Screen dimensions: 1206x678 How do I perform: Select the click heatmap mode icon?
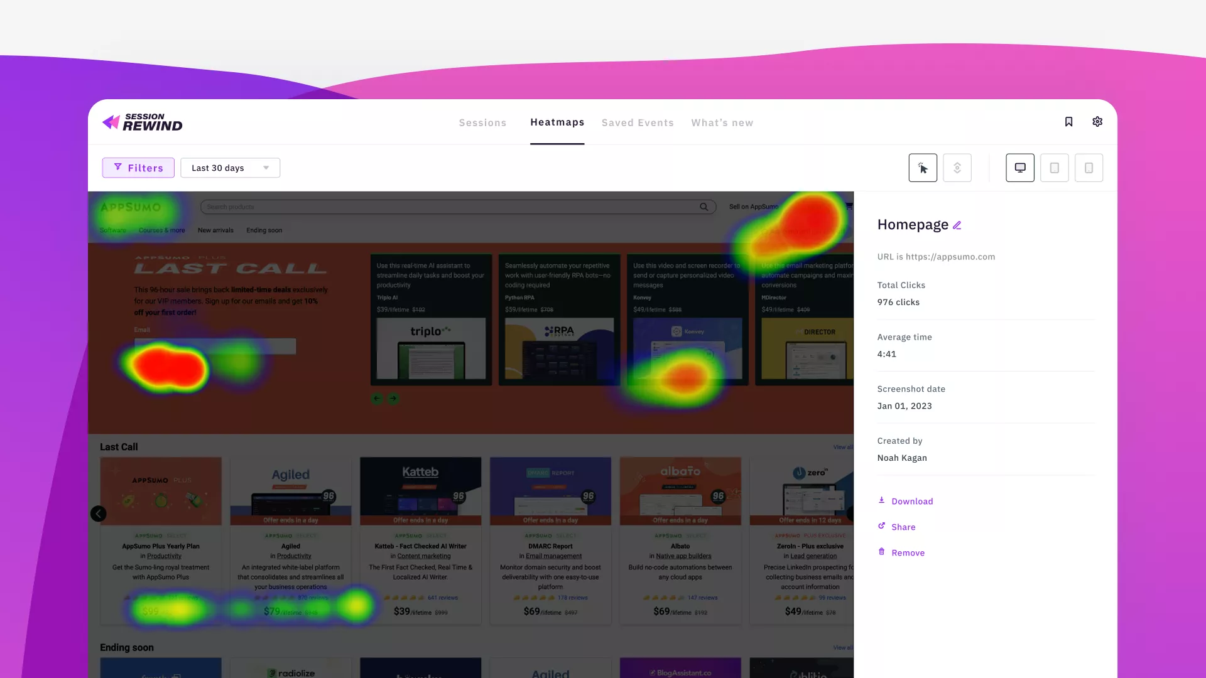point(923,168)
